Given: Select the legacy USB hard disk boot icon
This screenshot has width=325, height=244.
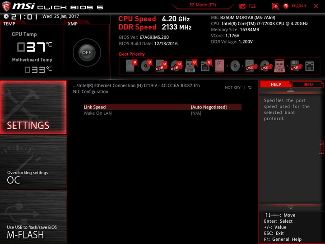Looking at the screenshot, I should pyautogui.click(x=250, y=66).
